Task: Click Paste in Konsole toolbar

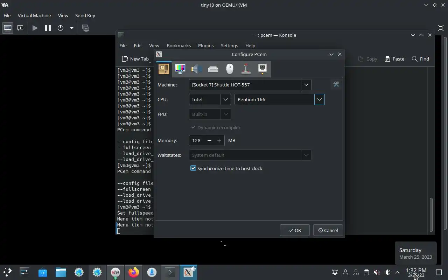Action: point(394,59)
